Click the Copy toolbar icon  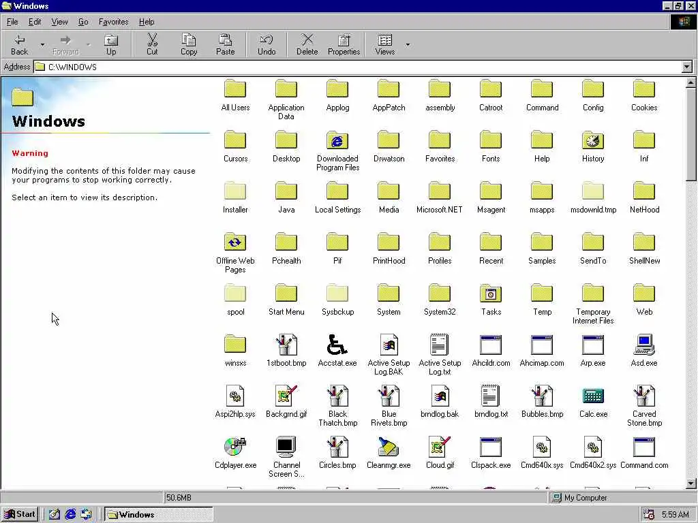coord(189,45)
